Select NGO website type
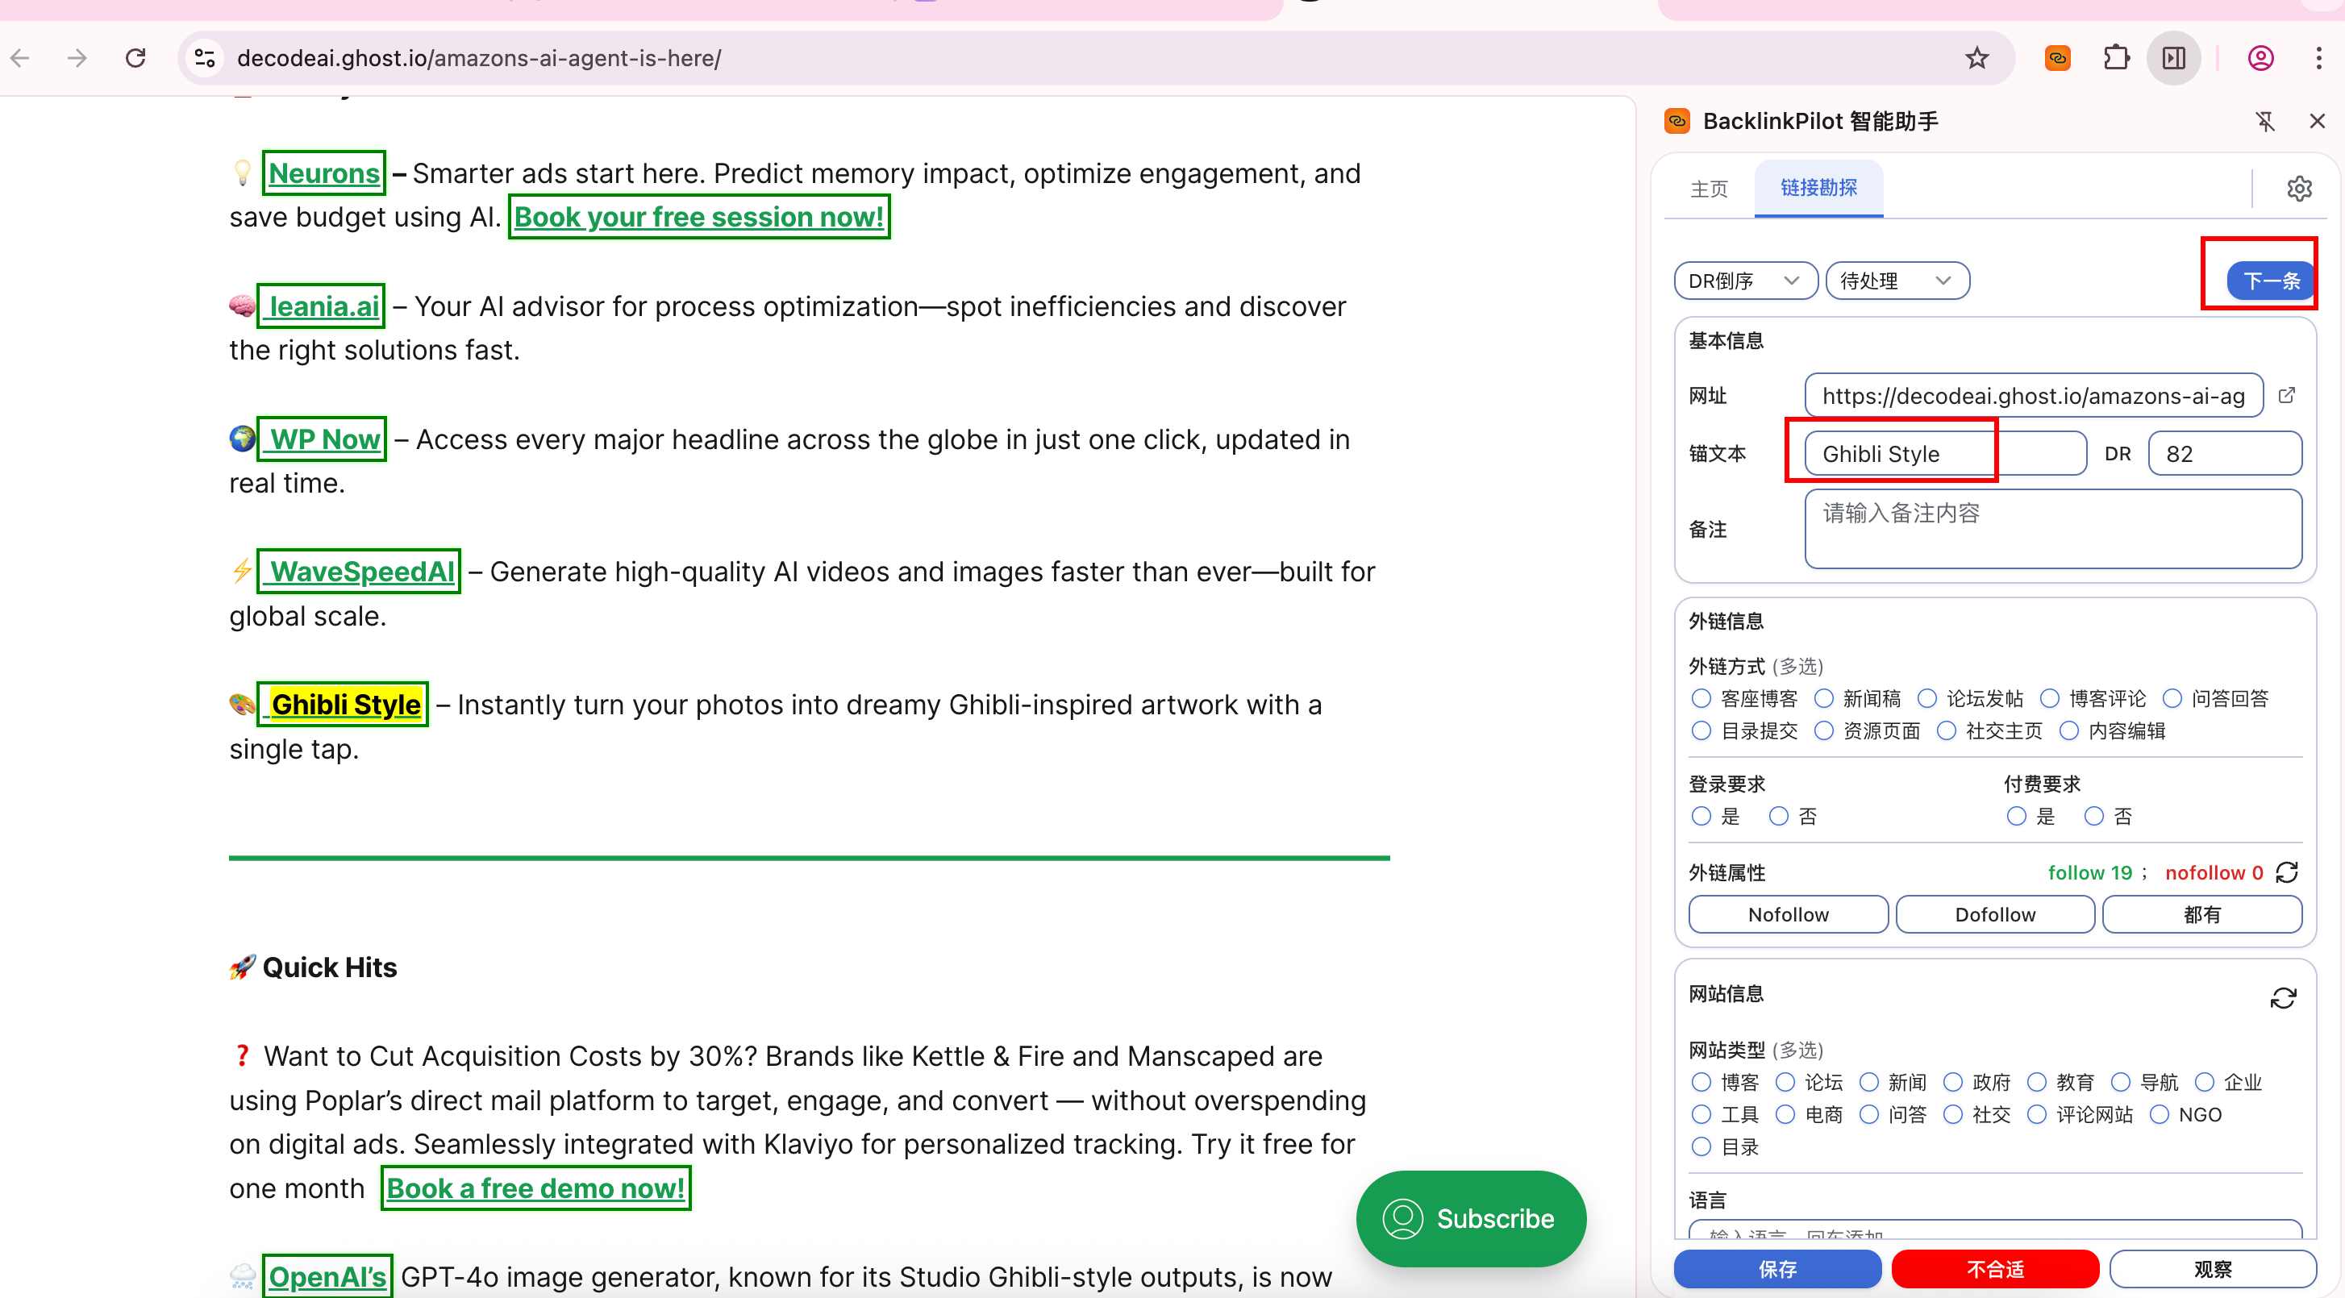2345x1298 pixels. [2160, 1114]
